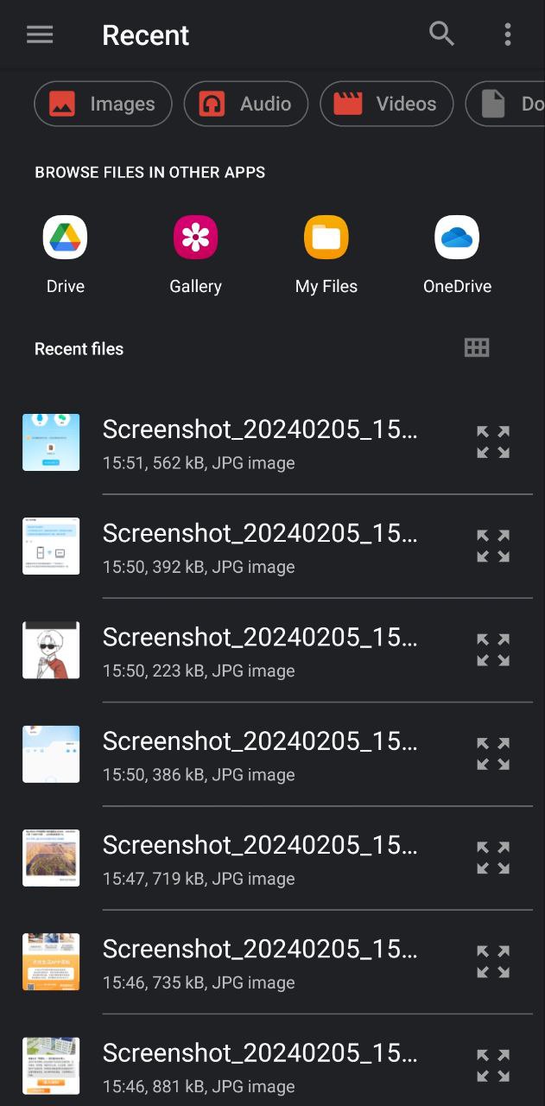Open the 15:50 223 kB cartoon thumbnail

coord(51,650)
